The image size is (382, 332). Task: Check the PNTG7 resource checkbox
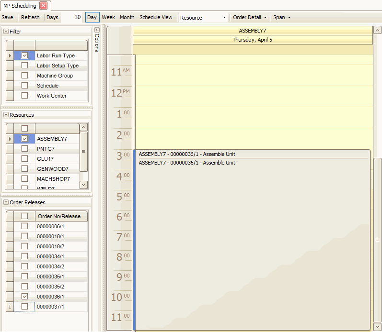[24, 149]
